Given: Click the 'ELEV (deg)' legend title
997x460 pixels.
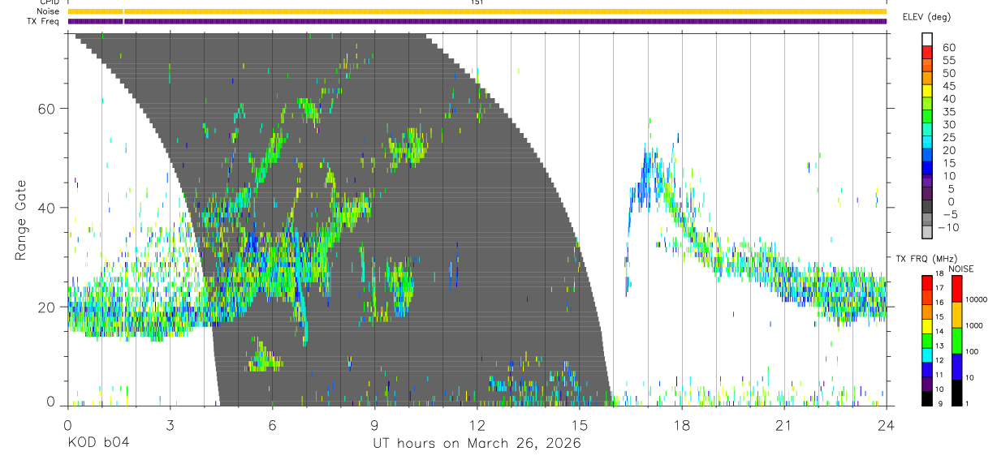Looking at the screenshot, I should point(927,17).
